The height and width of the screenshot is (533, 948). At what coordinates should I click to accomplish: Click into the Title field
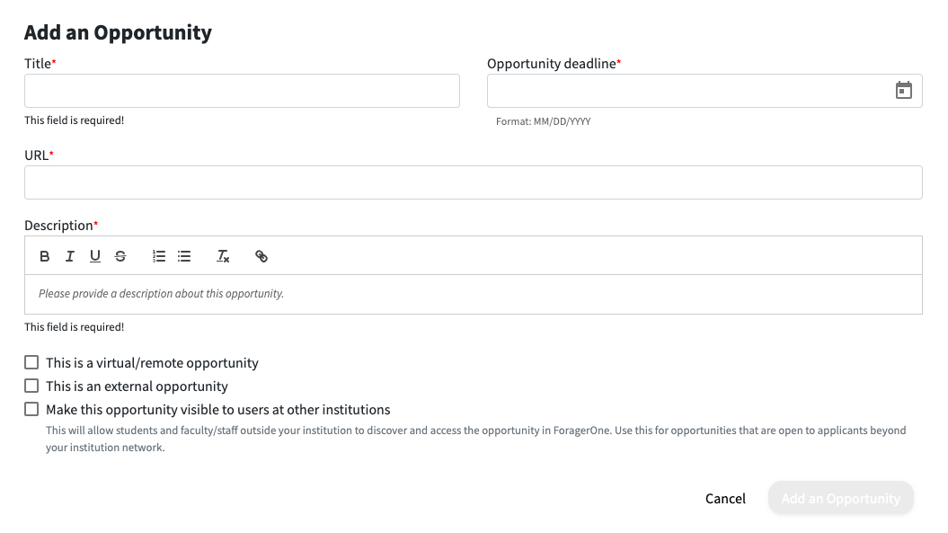click(242, 91)
